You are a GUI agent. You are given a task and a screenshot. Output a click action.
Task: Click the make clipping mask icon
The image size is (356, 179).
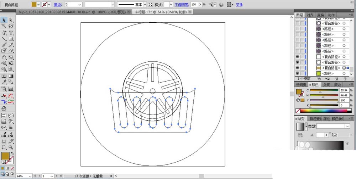(x=319, y=79)
